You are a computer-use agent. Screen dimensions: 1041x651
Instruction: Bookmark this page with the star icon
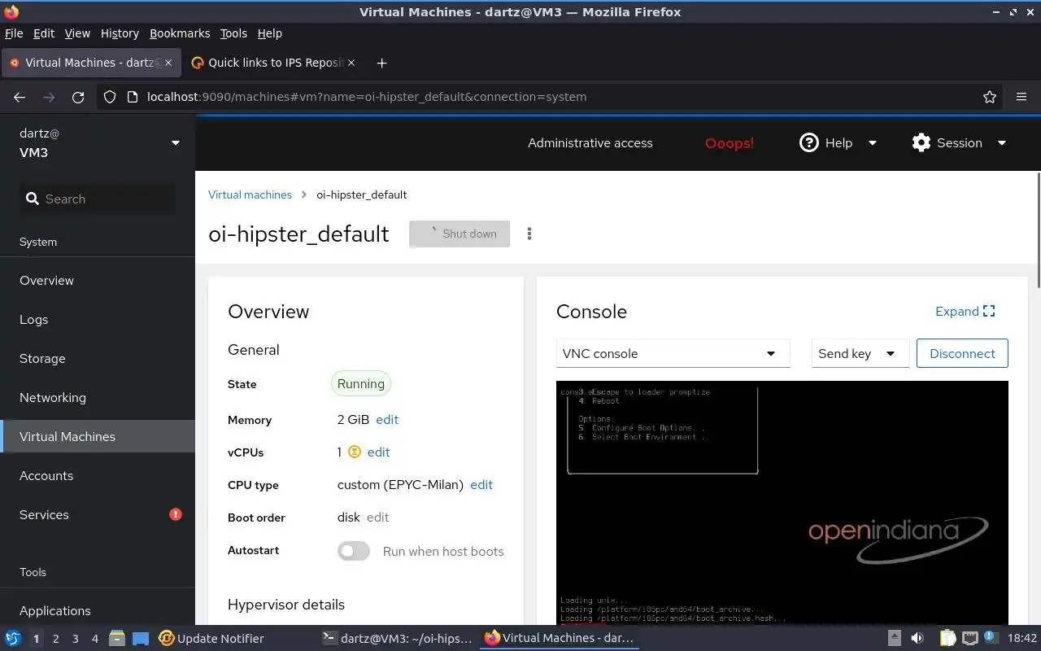990,97
